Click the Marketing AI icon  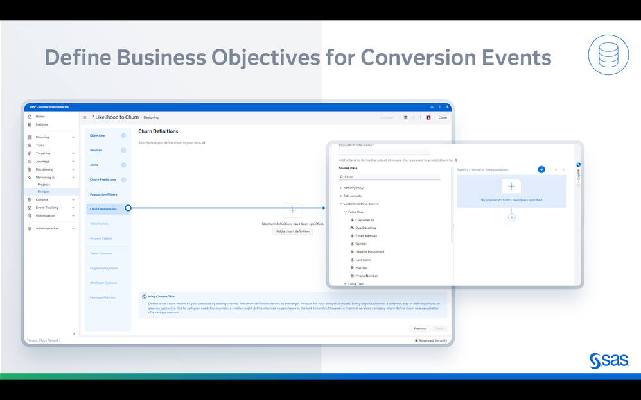coord(30,178)
